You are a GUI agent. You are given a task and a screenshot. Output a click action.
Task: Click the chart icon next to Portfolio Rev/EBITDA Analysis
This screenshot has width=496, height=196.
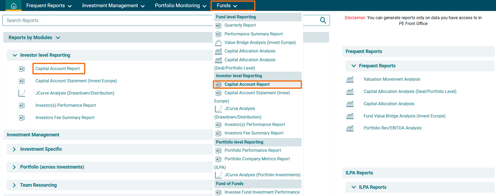click(350, 128)
